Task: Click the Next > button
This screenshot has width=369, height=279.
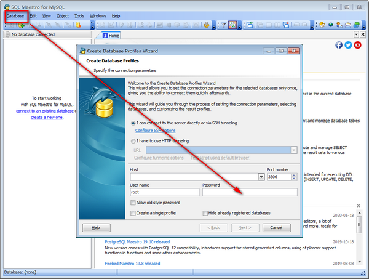Action: click(x=245, y=228)
